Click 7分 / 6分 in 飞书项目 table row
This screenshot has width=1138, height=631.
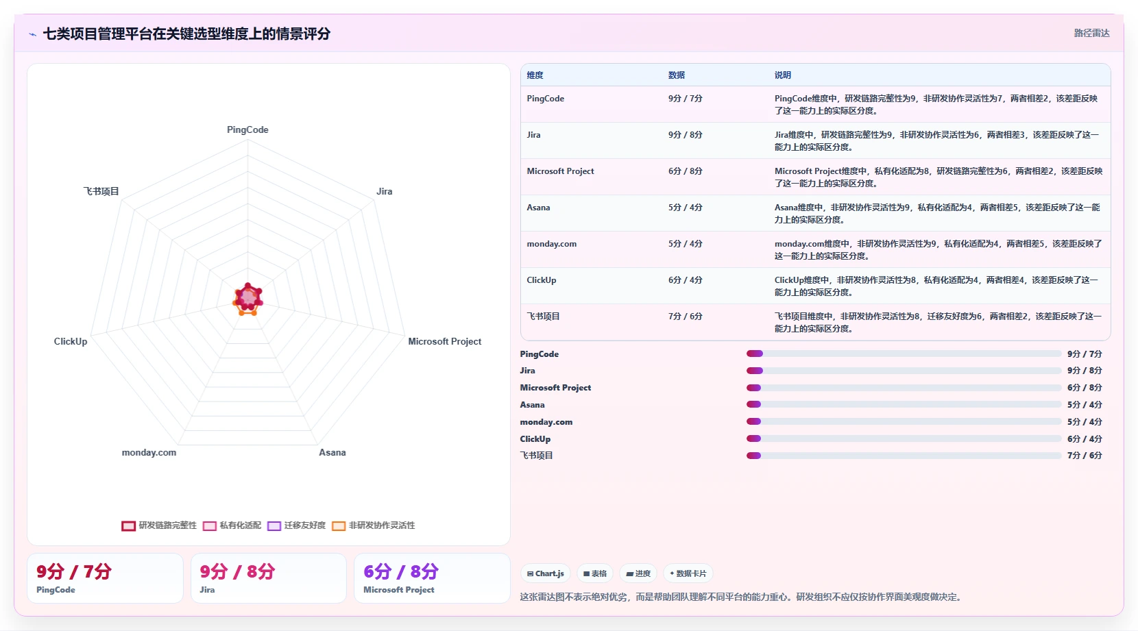[686, 317]
